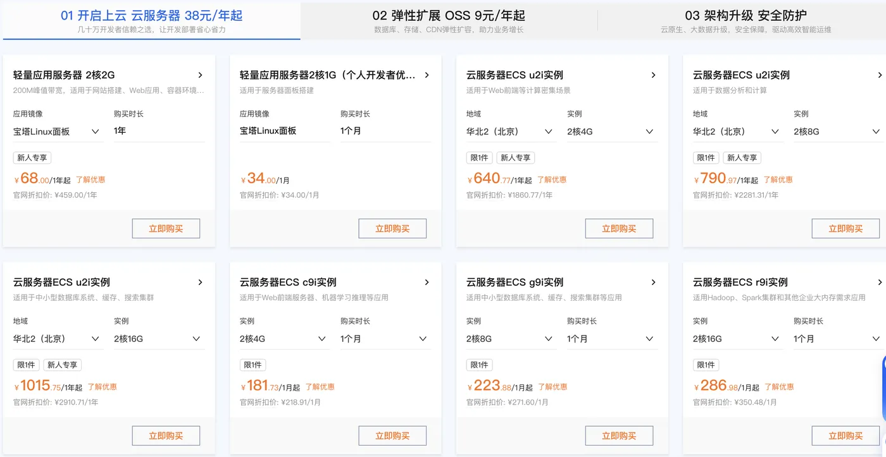Open the 宝塔Linux面板 应用镜像 dropdown
Viewport: 886px width, 457px height.
pos(60,131)
